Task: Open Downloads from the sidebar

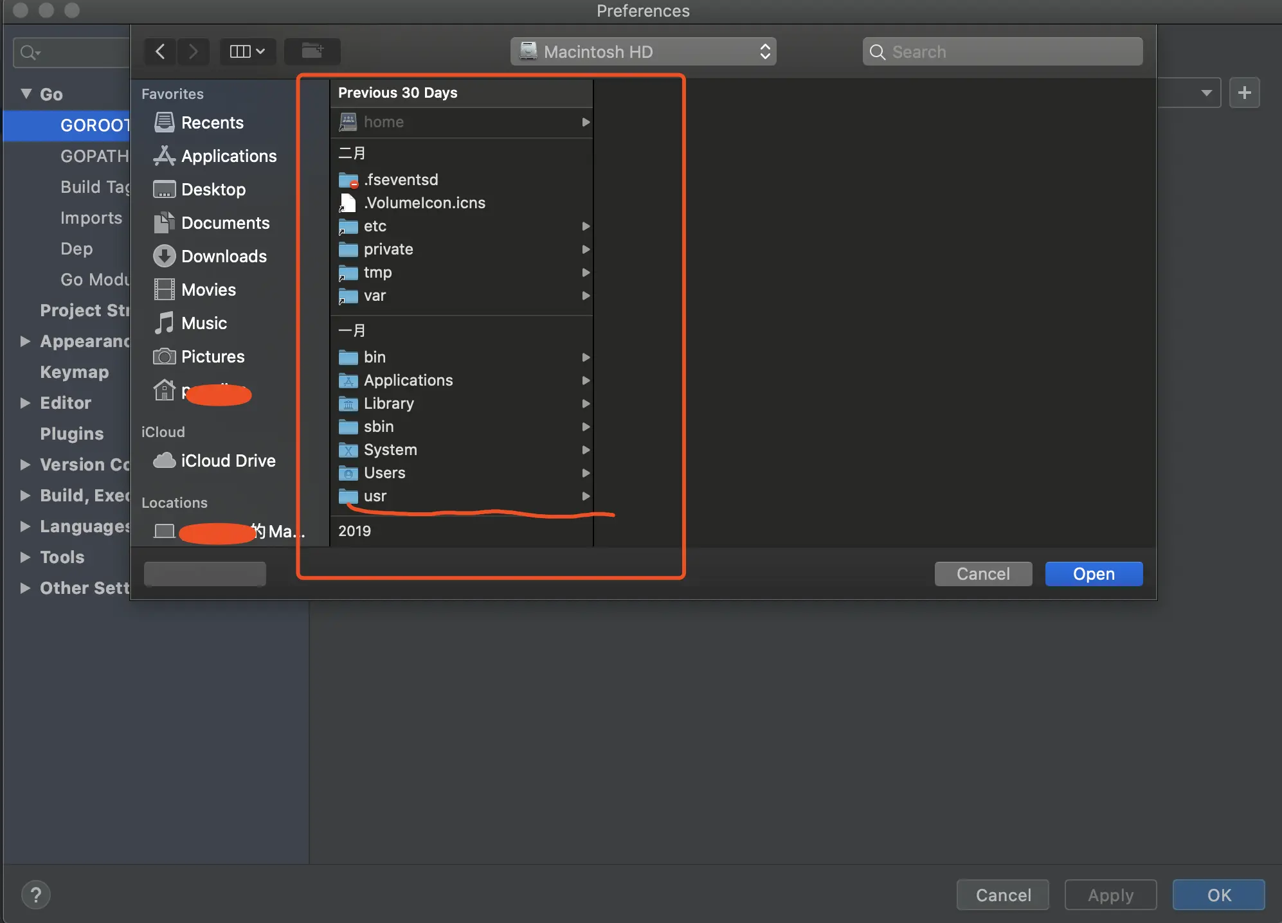Action: click(223, 256)
